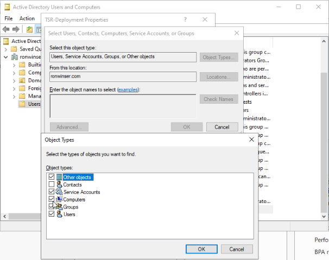The height and width of the screenshot is (260, 329).
Task: Confirm Object Types with OK button
Action: (201, 249)
